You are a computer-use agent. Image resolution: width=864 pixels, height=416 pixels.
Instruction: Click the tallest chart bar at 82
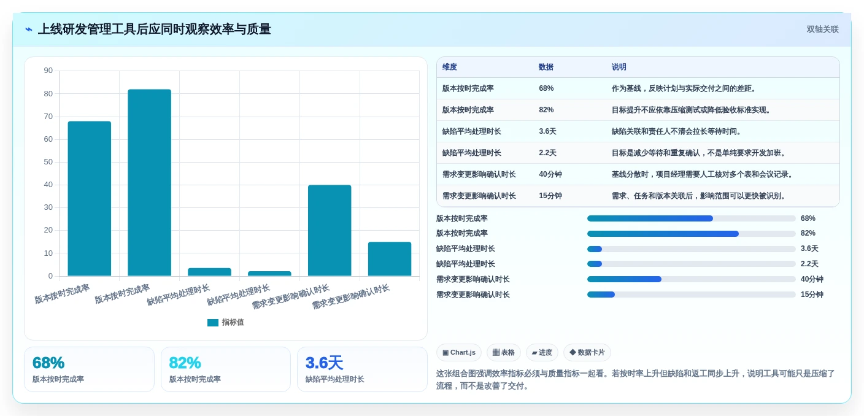150,183
